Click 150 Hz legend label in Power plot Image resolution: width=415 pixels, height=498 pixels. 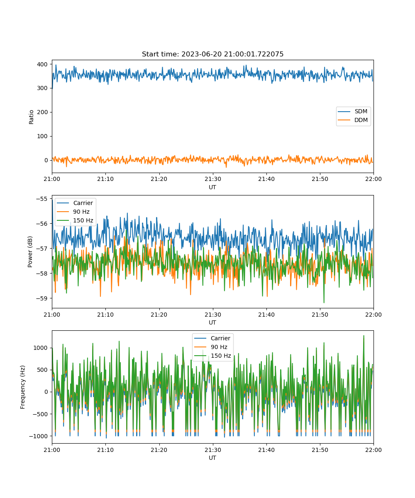(83, 220)
